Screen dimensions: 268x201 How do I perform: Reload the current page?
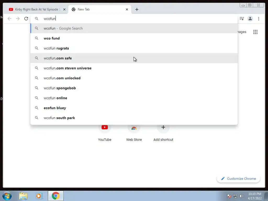click(26, 19)
